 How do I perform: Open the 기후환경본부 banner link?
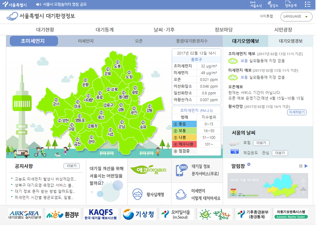pyautogui.click(x=253, y=214)
